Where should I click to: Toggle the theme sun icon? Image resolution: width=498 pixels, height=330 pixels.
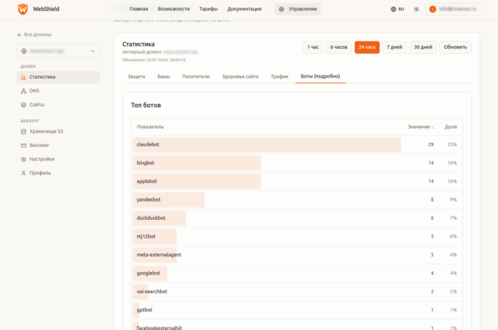[x=416, y=9]
